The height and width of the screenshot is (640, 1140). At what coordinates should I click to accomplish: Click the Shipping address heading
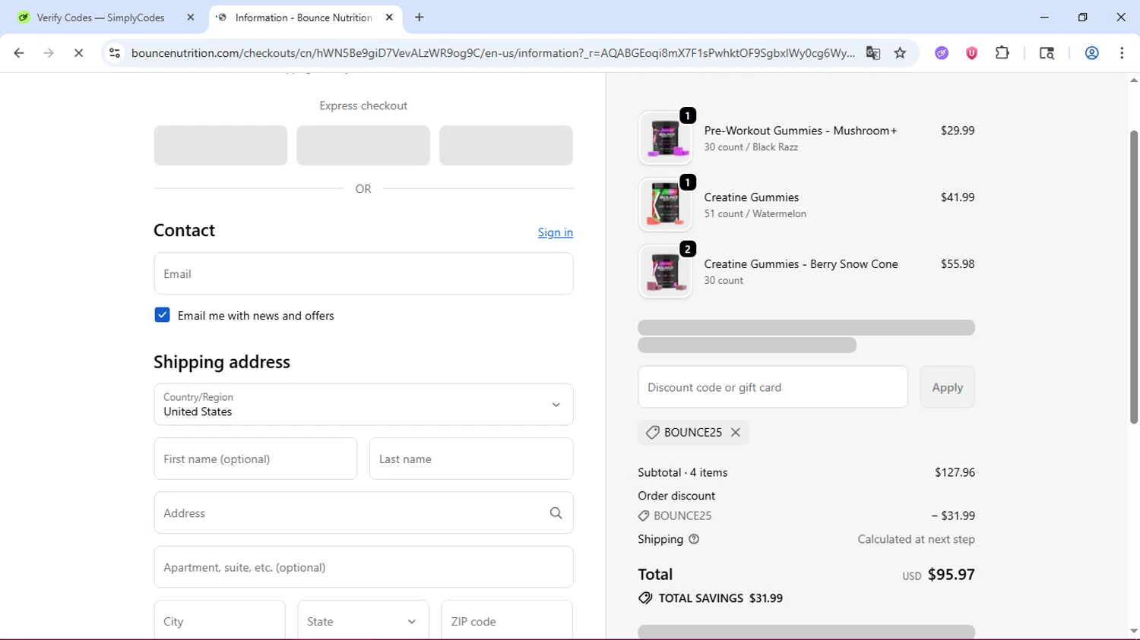pyautogui.click(x=222, y=362)
